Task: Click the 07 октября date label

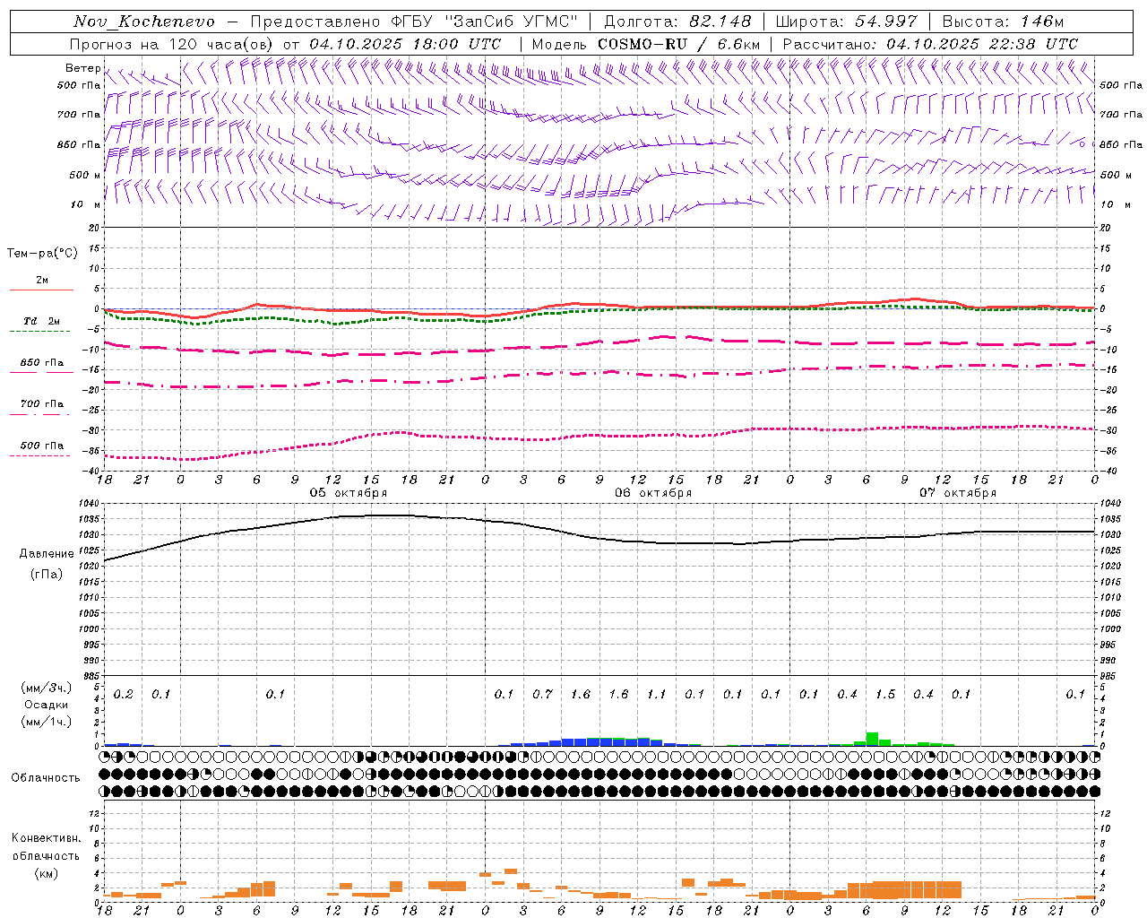Action: pyautogui.click(x=958, y=493)
